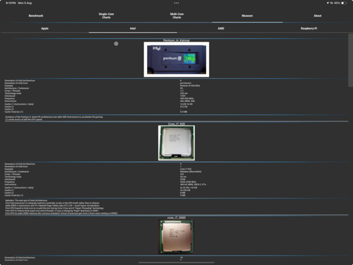This screenshot has height=265, width=353.
Task: Select the '250 nm' technology node value
Action: (x=184, y=93)
